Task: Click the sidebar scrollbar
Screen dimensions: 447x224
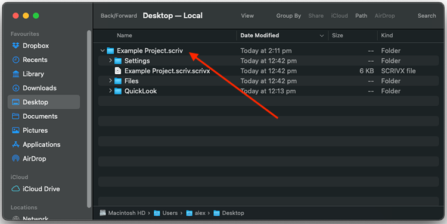Action: [89, 119]
